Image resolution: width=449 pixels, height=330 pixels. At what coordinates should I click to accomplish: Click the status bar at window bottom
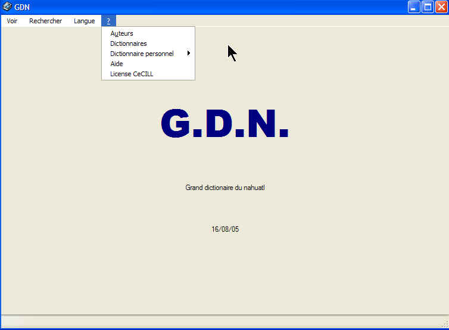(x=224, y=322)
